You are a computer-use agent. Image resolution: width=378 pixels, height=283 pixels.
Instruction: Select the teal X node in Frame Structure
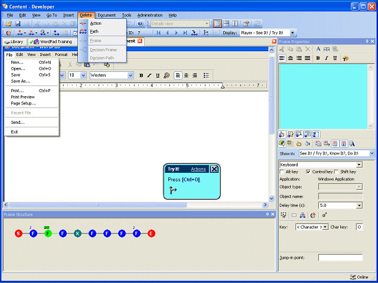click(x=77, y=233)
